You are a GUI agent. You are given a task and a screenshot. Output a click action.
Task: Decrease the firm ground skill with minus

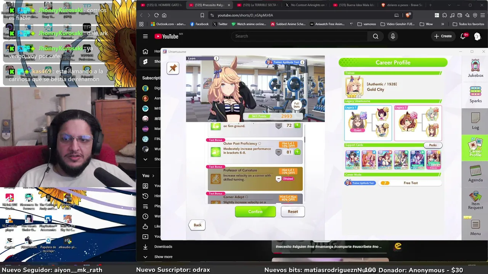(279, 126)
